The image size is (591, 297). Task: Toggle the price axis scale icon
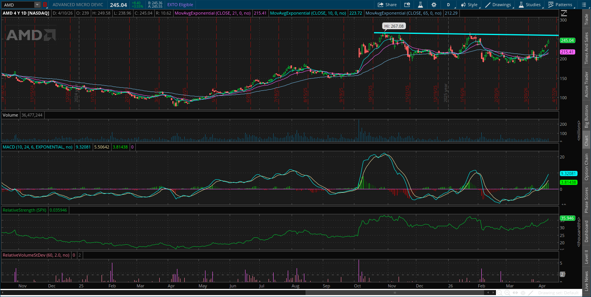(x=564, y=13)
